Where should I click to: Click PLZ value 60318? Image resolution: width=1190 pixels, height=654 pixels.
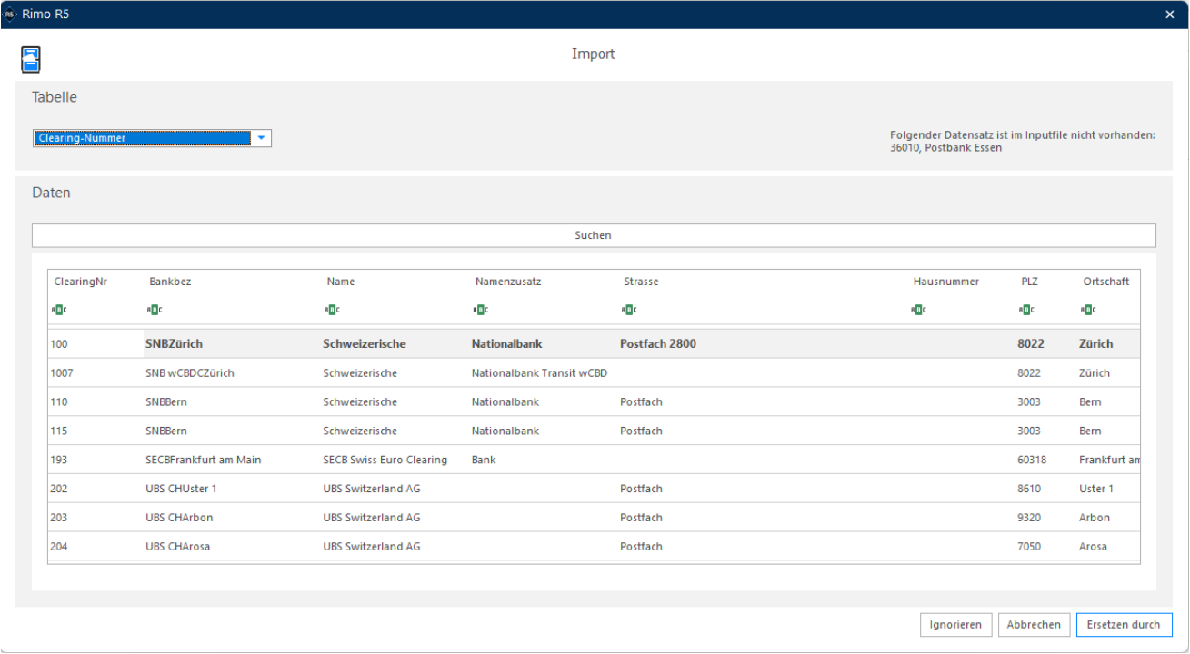point(1032,460)
